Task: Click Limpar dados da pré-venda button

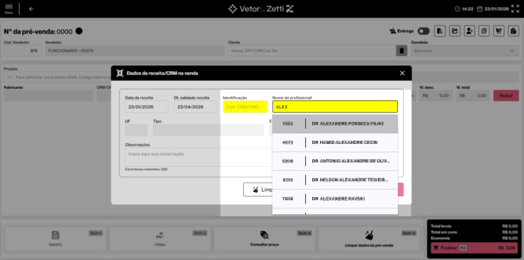Action: click(x=369, y=239)
